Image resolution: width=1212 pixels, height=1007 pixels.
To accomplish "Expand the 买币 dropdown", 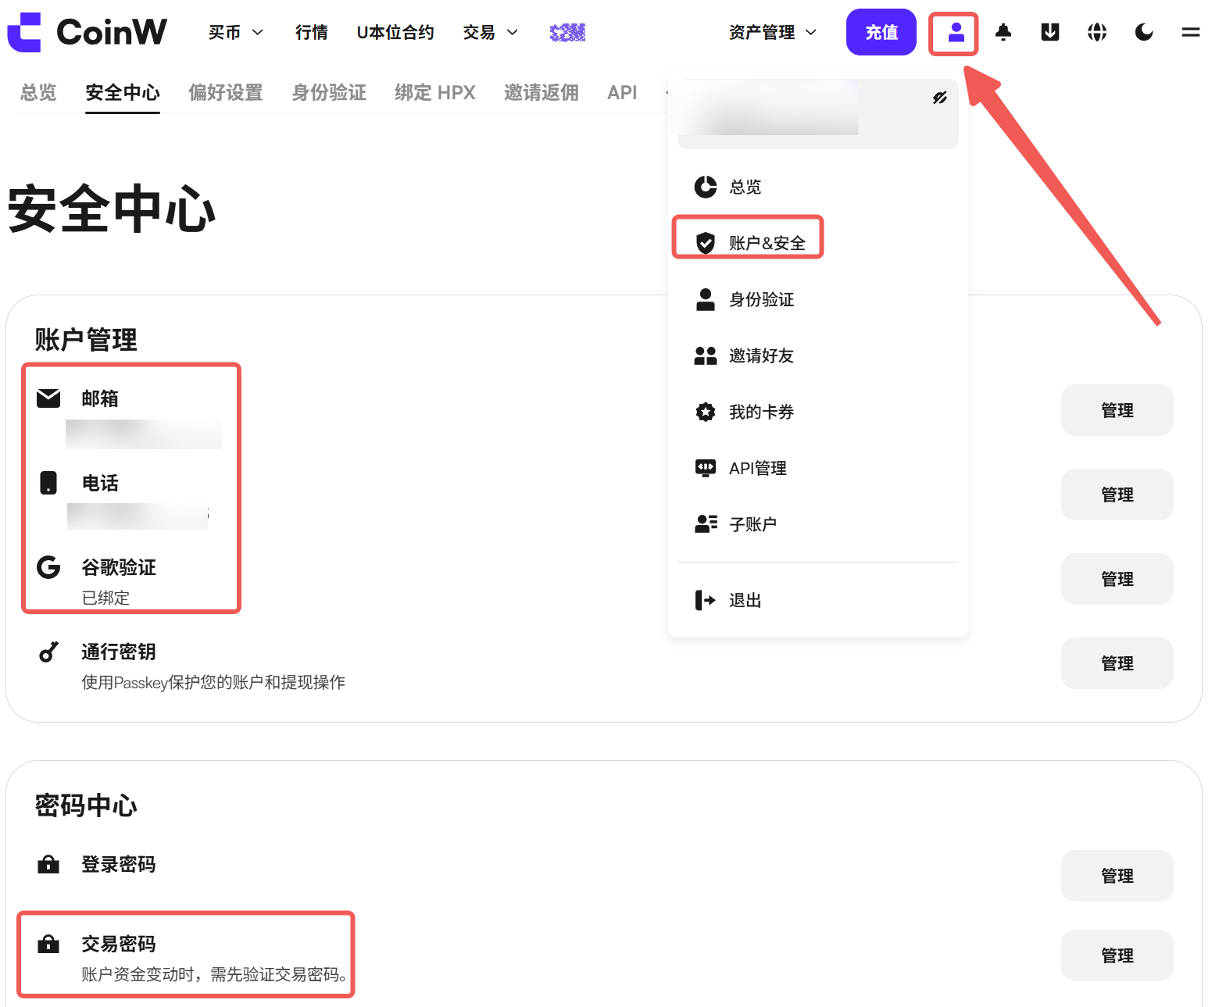I will (x=235, y=32).
